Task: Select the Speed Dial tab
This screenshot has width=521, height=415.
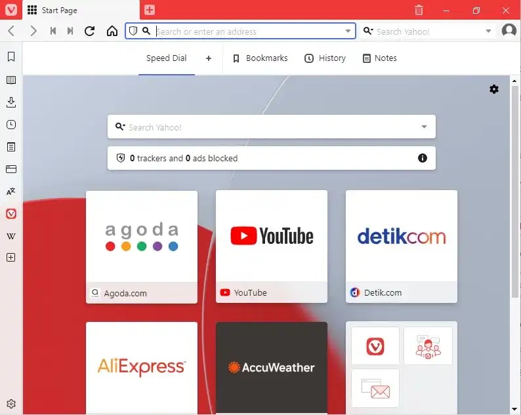Action: [167, 58]
